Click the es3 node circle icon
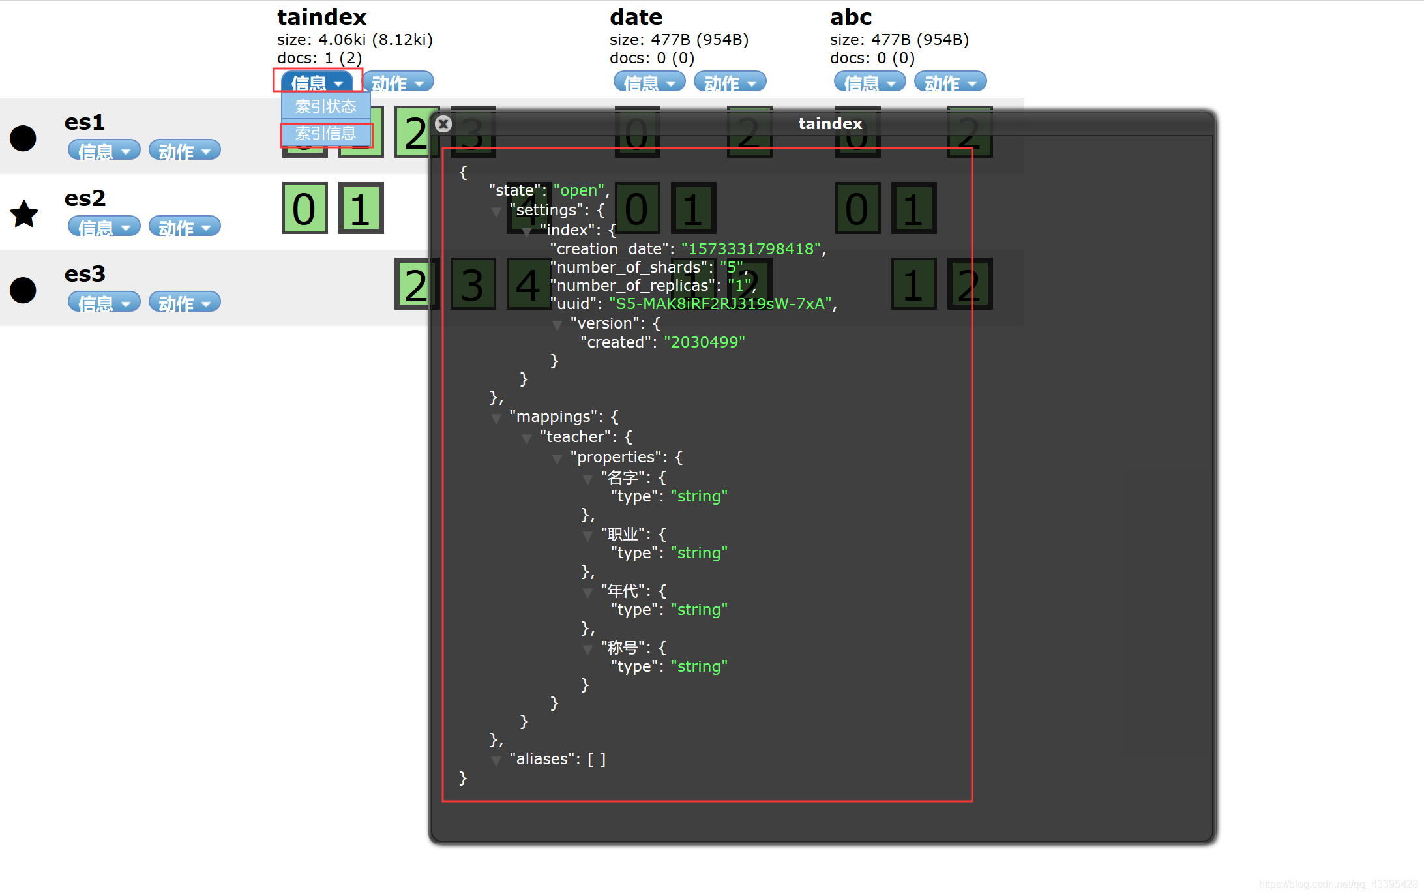 tap(23, 290)
